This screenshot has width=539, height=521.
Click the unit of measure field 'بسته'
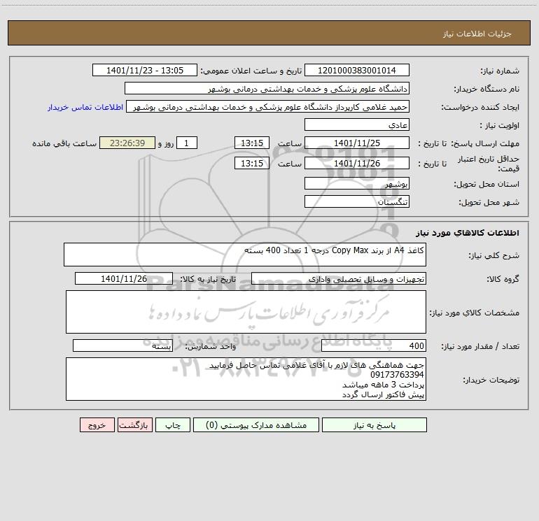122,346
